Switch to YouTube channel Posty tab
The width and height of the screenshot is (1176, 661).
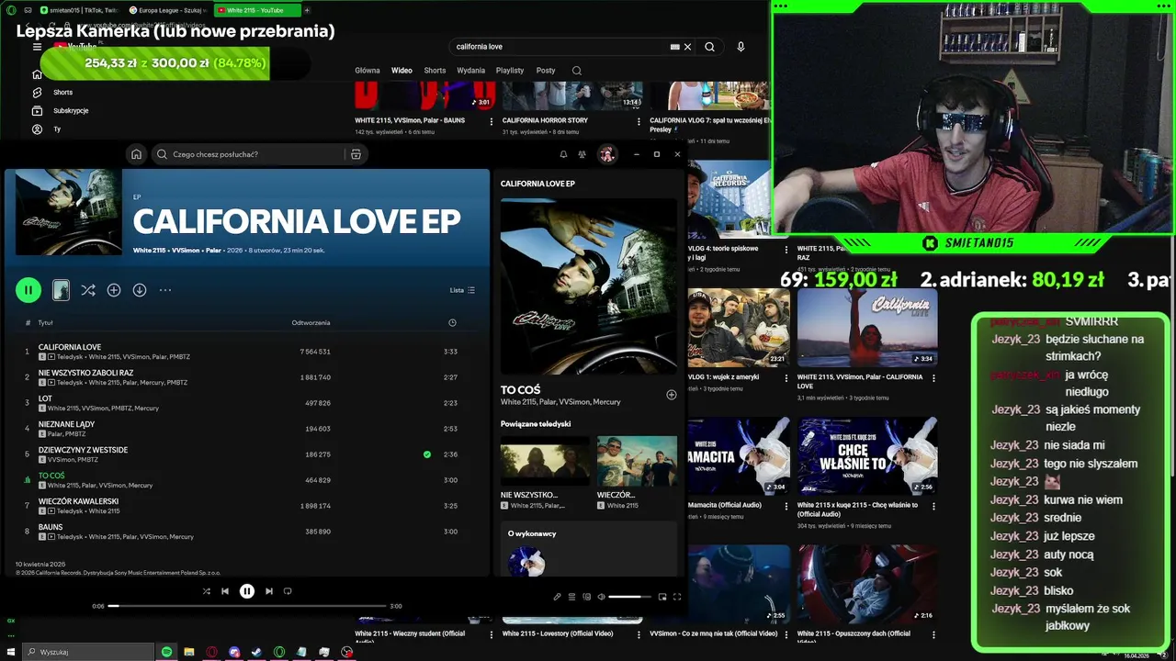(546, 71)
